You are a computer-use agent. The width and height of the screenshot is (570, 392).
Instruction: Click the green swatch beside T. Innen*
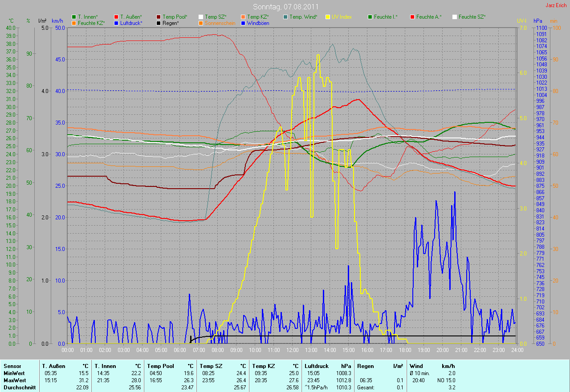point(74,17)
